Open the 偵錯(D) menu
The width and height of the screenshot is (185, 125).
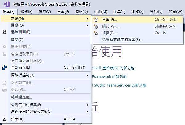point(81,12)
